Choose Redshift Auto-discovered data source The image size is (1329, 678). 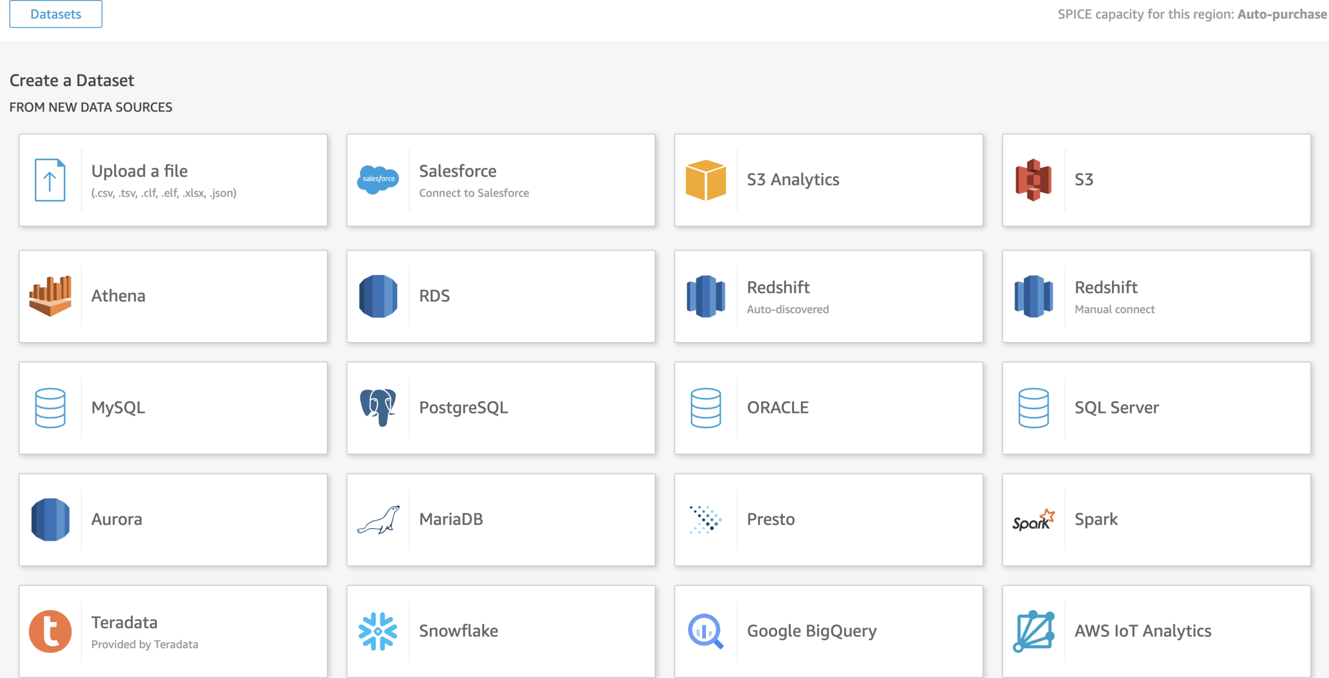coord(828,296)
